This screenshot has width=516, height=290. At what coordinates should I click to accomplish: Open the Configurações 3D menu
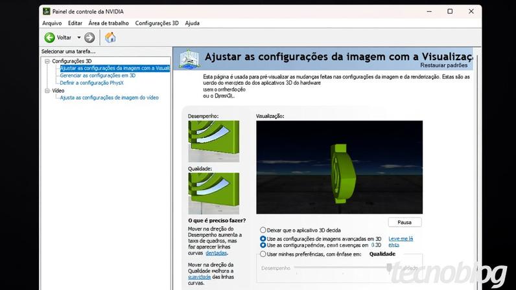tap(157, 23)
